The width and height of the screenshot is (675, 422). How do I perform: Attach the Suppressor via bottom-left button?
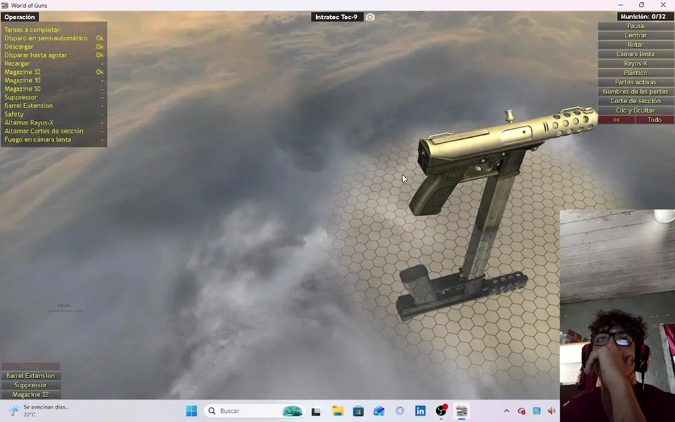point(30,386)
